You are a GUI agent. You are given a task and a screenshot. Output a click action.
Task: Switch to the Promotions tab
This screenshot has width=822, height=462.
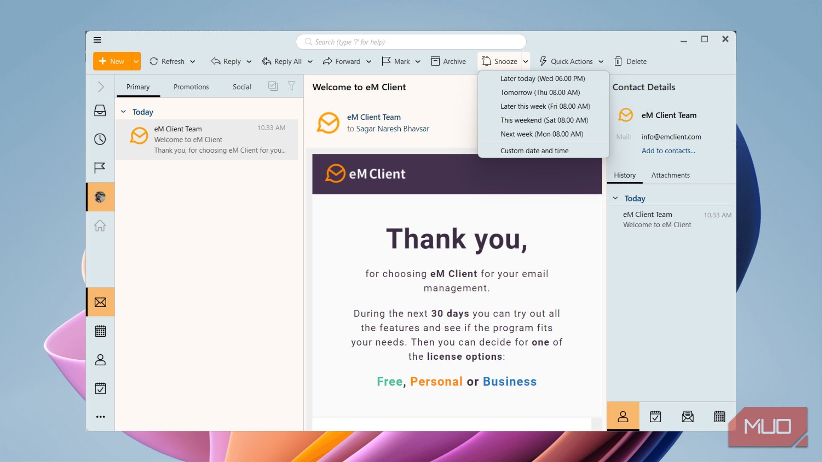191,87
